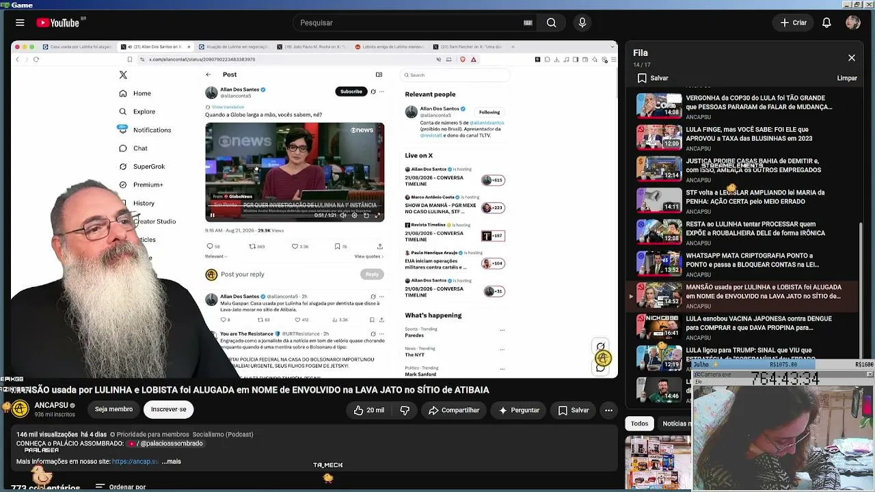
Task: Click the magnifier search button
Action: tap(551, 23)
